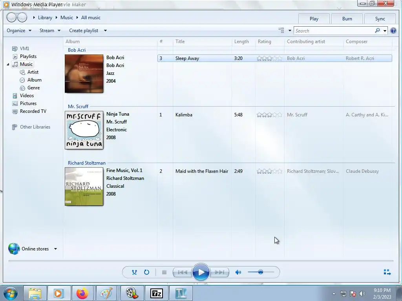This screenshot has width=402, height=301.
Task: Select Genre under Music
Action: (30, 88)
